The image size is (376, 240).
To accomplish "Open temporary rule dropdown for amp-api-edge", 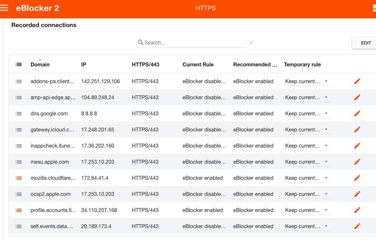I will (x=307, y=97).
